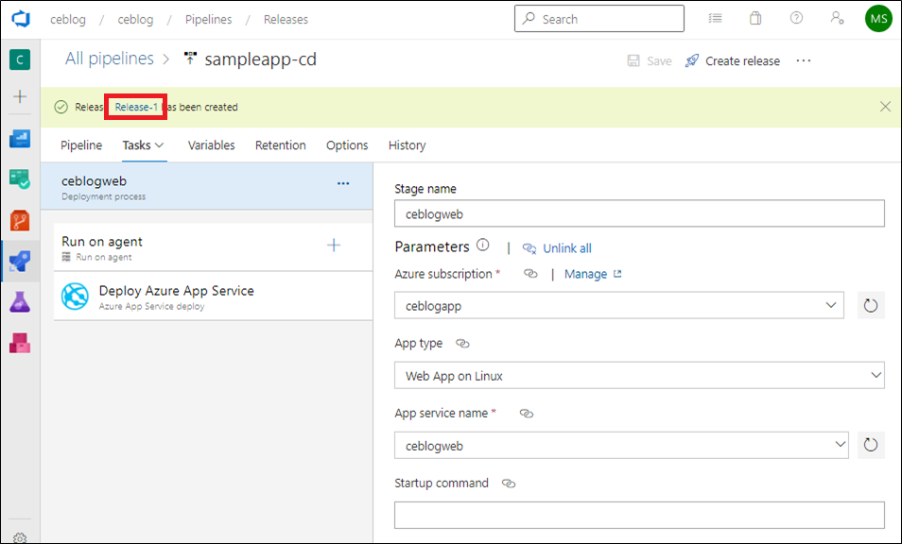
Task: Open the green checkmark board sidebar icon
Action: tap(20, 179)
